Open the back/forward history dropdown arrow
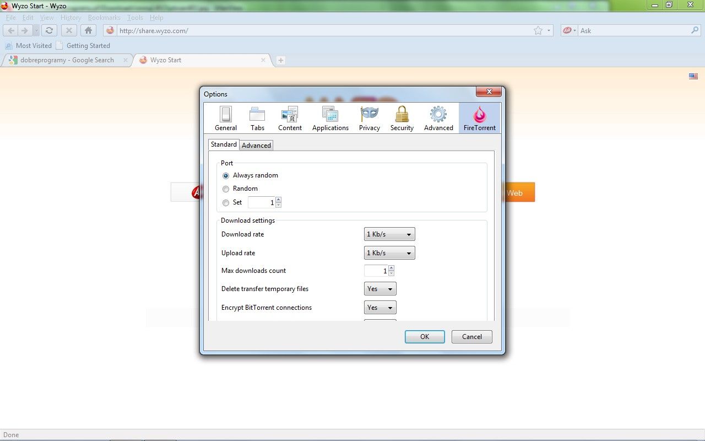Image resolution: width=705 pixels, height=441 pixels. (36, 31)
